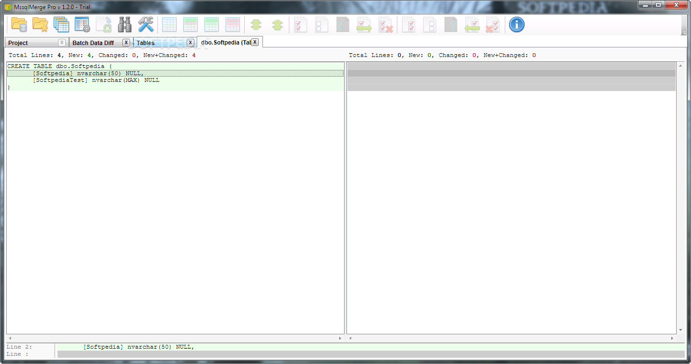This screenshot has width=691, height=364.
Task: Click the all-green grid table icon
Action: (212, 24)
